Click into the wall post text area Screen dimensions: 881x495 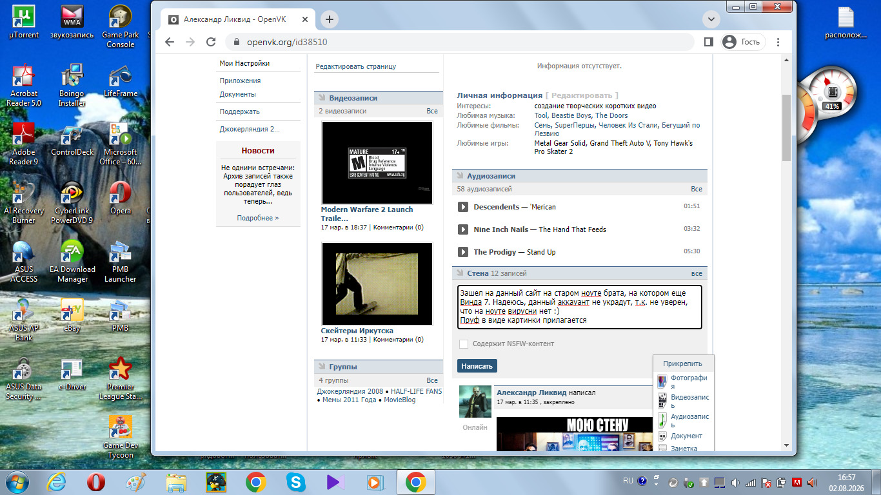pyautogui.click(x=580, y=307)
